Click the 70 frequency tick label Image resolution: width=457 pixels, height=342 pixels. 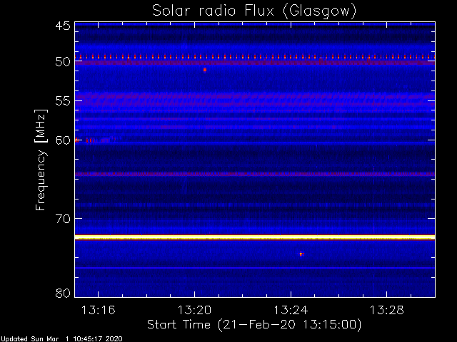click(x=63, y=219)
